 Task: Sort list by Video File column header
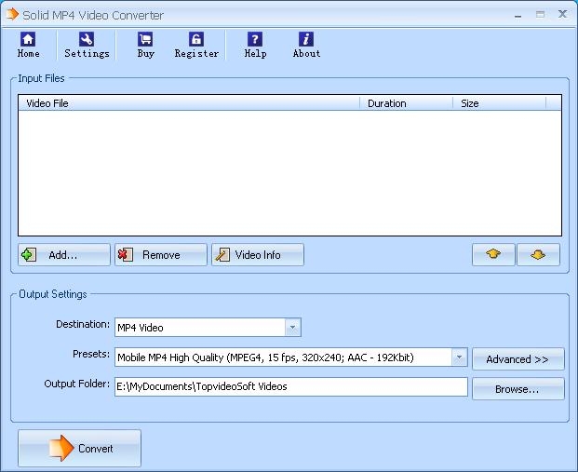[188, 103]
